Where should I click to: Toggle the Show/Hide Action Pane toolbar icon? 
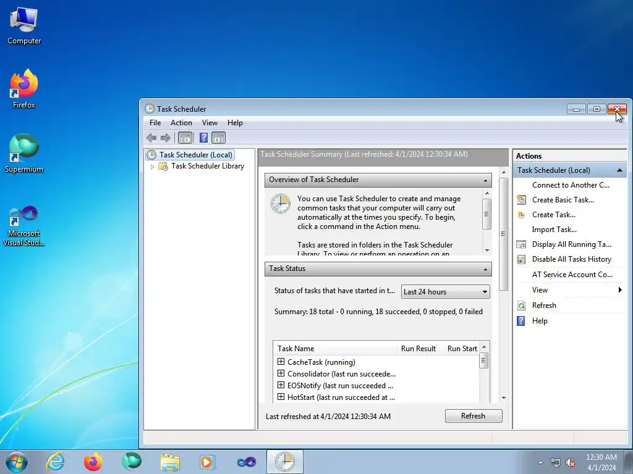[218, 138]
